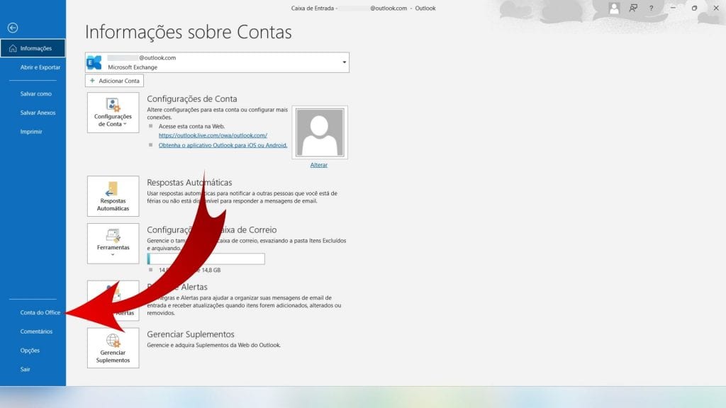The width and height of the screenshot is (726, 408).
Task: Click the Regras e Alertas icon
Action: pos(112,300)
